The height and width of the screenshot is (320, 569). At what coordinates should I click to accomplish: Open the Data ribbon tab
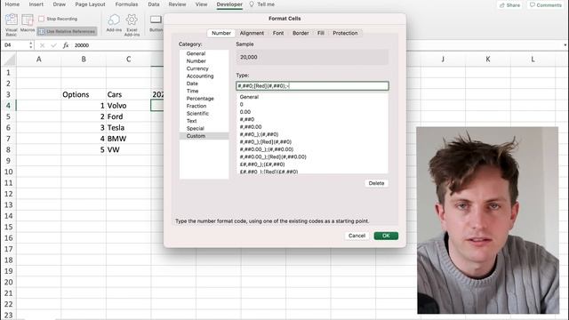tap(154, 4)
